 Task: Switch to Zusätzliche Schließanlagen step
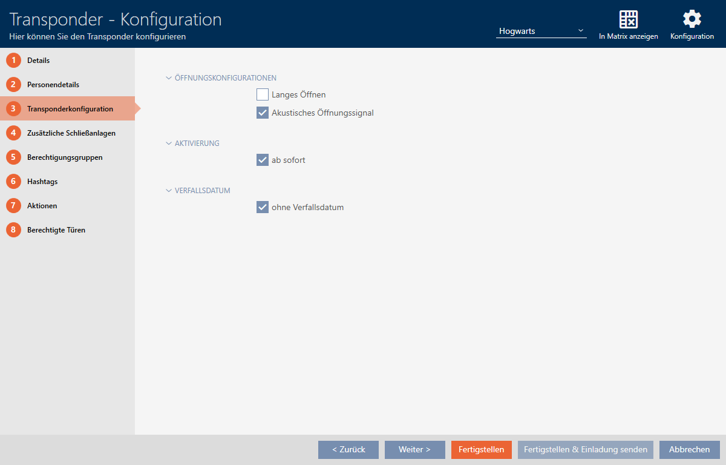pos(71,133)
